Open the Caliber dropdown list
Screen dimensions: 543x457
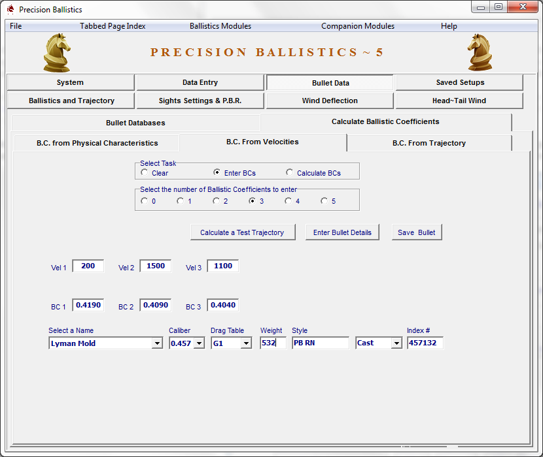(x=199, y=343)
